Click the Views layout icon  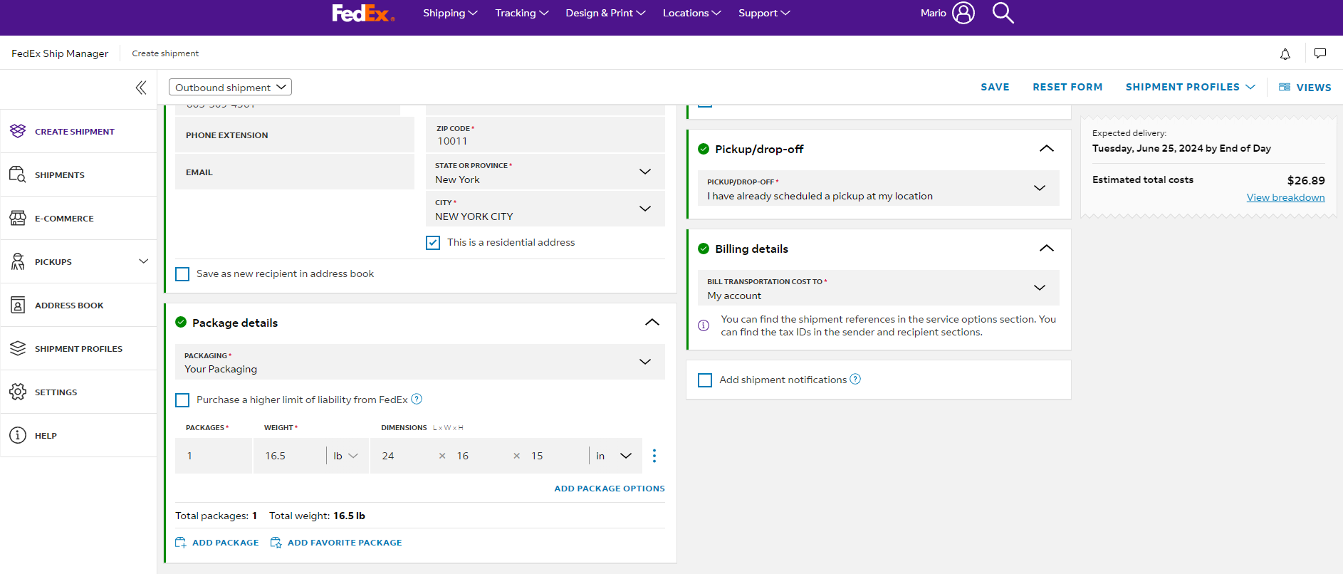(1285, 87)
